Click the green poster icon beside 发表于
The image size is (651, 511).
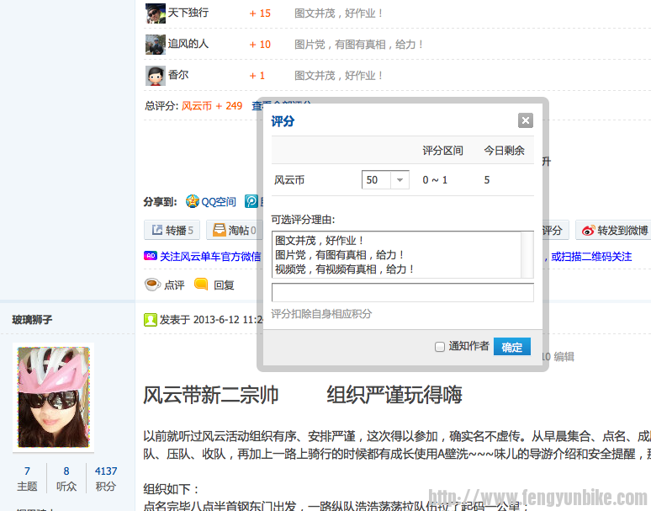coord(151,320)
